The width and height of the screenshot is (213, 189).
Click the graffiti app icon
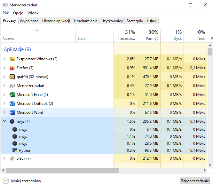12,77
